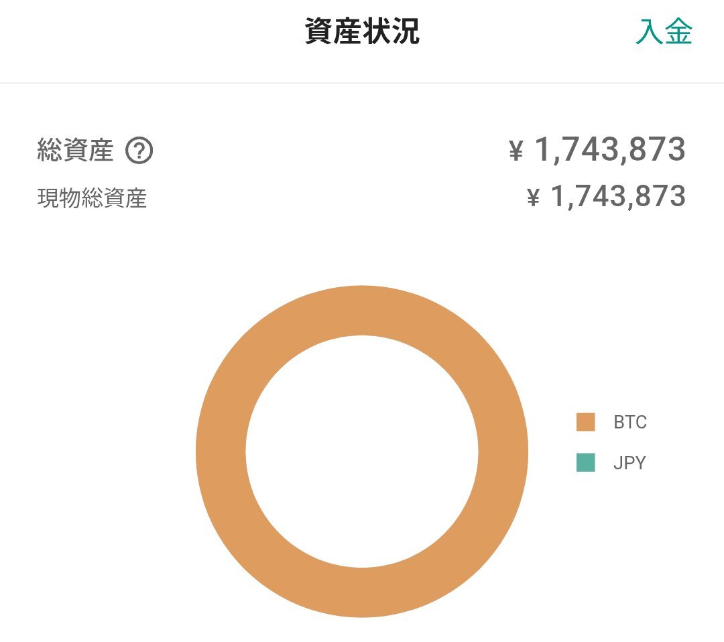Viewport: 724px width, 642px height.
Task: Click the 総資産 label text
Action: (x=75, y=151)
